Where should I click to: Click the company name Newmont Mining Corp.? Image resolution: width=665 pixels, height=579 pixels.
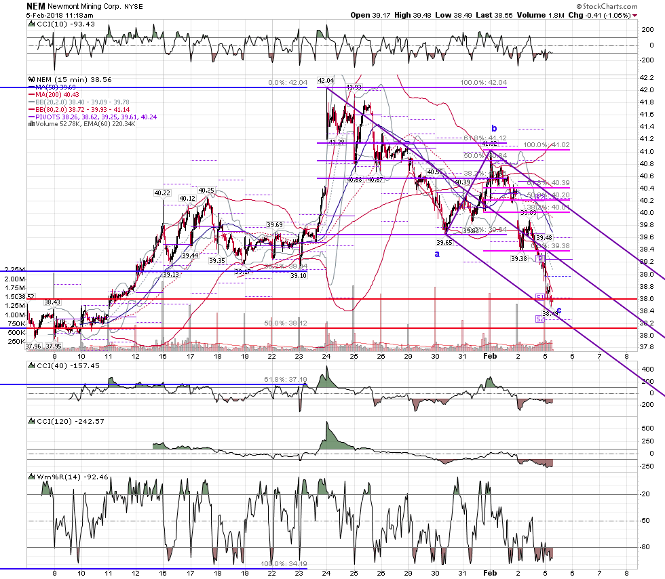point(84,6)
